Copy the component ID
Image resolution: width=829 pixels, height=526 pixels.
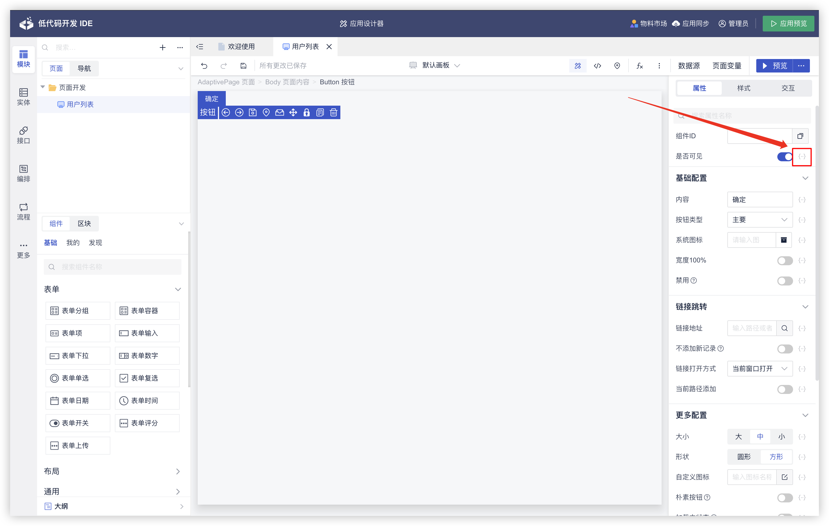coord(800,136)
